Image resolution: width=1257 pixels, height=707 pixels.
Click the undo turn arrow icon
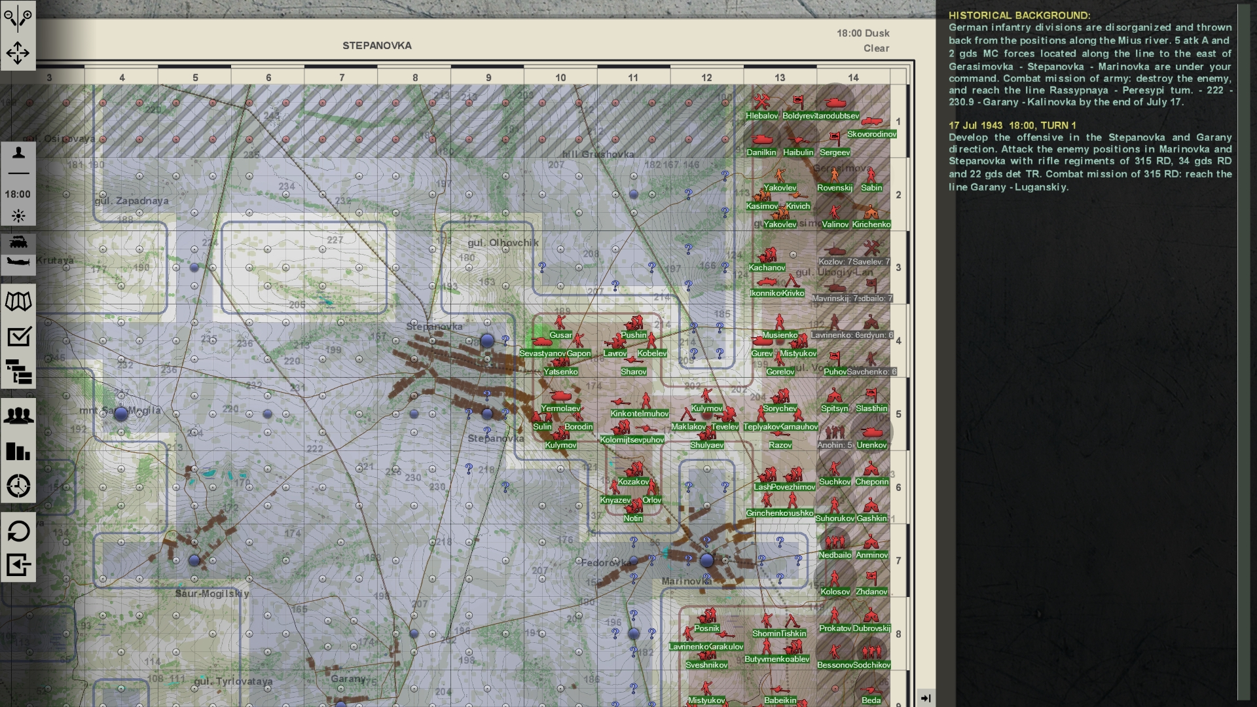click(x=18, y=532)
